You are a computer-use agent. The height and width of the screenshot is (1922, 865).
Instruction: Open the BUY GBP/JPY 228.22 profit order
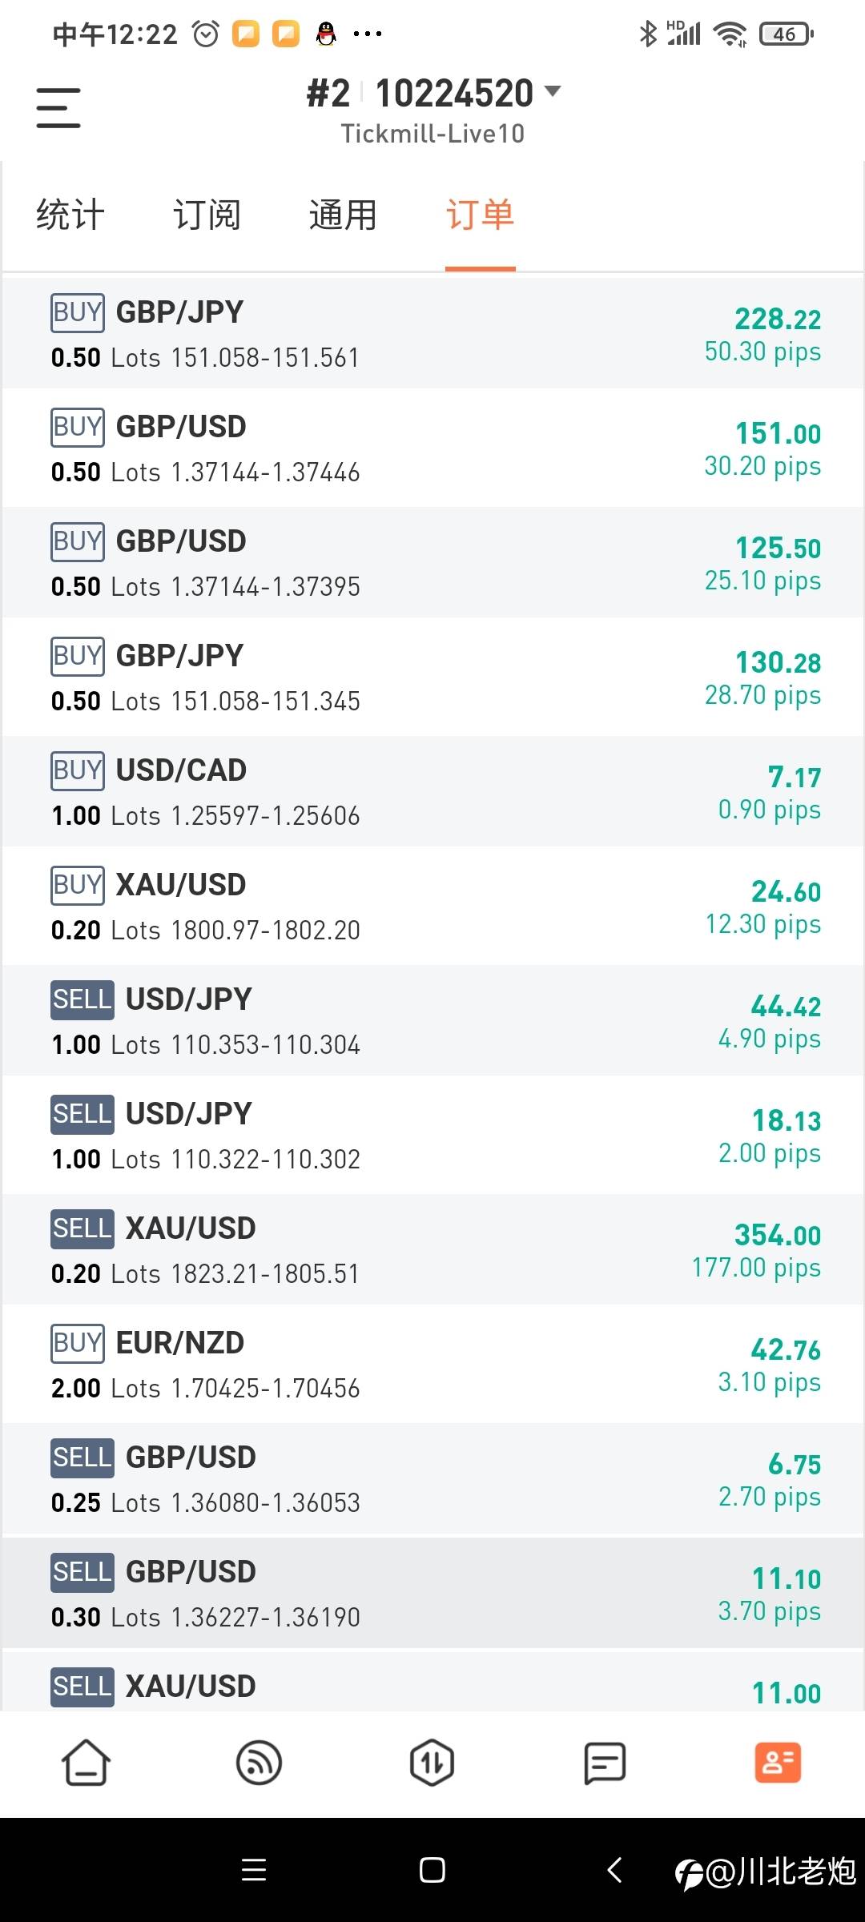coord(432,333)
